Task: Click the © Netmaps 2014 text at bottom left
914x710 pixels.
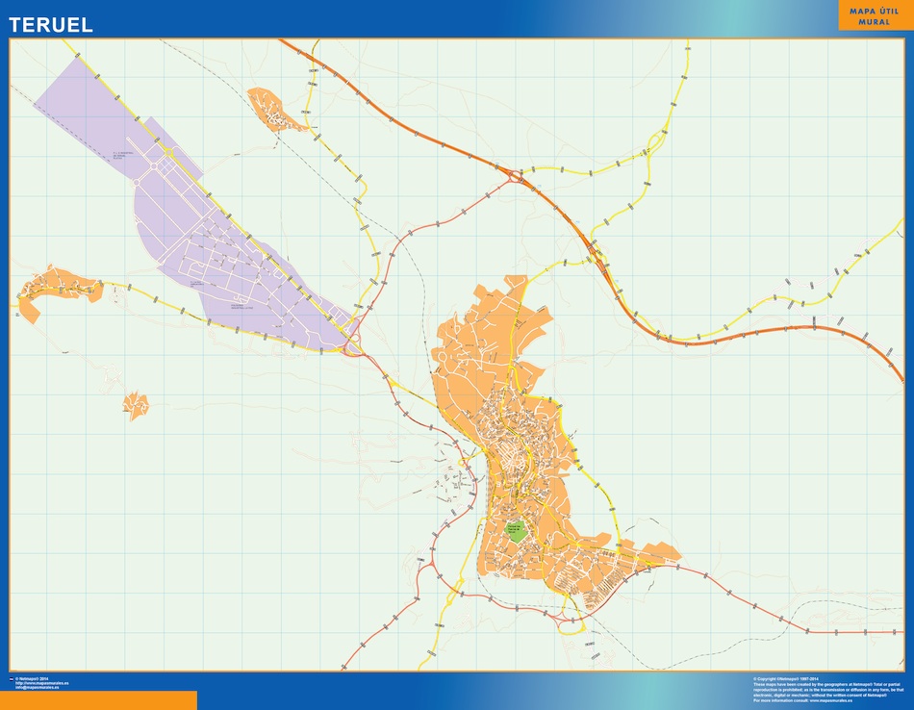Action: tap(32, 678)
